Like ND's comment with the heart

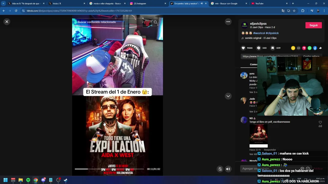[320, 122]
